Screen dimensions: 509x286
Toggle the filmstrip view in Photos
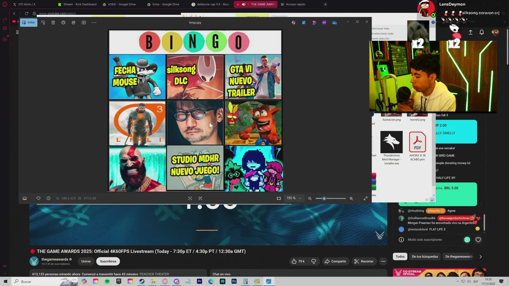click(x=25, y=198)
